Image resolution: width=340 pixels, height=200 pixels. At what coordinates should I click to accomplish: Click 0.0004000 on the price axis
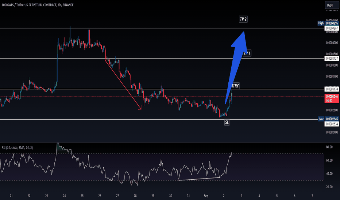[x=332, y=43]
